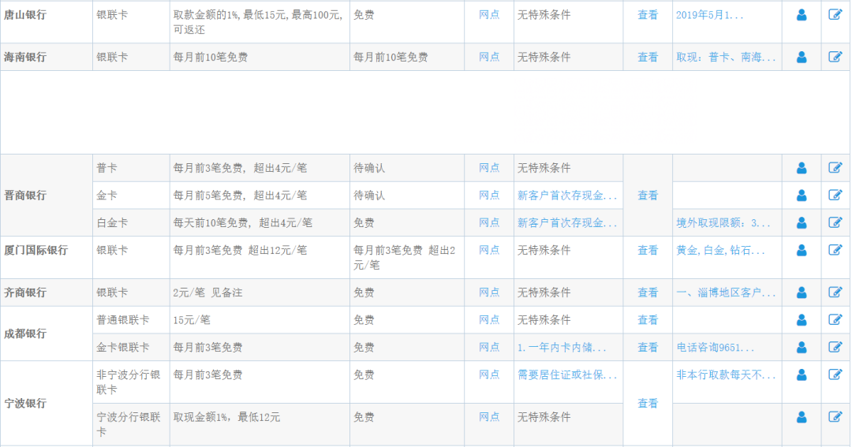Click user icon in 齐商银行 row
Image resolution: width=852 pixels, height=447 pixels.
click(802, 292)
